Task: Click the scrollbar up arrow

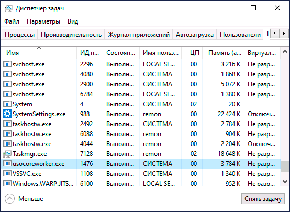Action: [x=285, y=52]
